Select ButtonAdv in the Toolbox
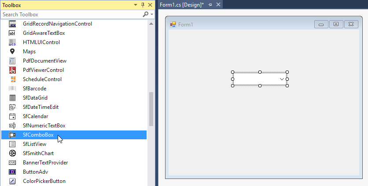Screen dimensions: 368x186 (36, 172)
